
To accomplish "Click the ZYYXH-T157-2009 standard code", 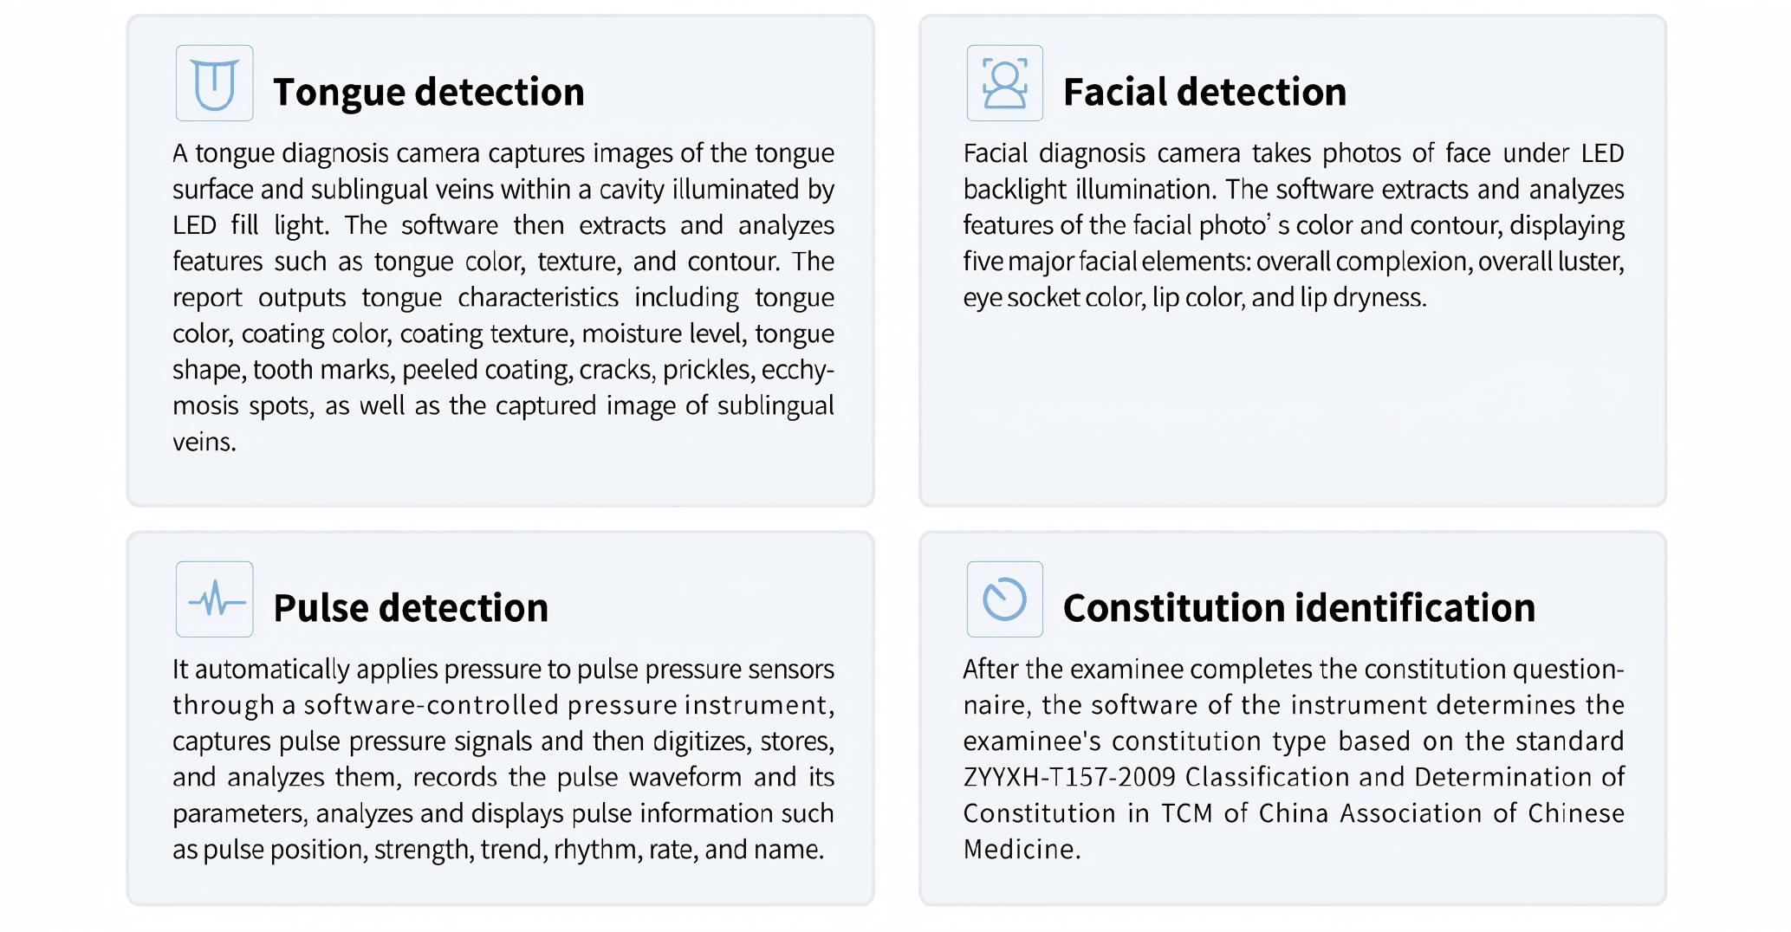I will pos(1069,777).
